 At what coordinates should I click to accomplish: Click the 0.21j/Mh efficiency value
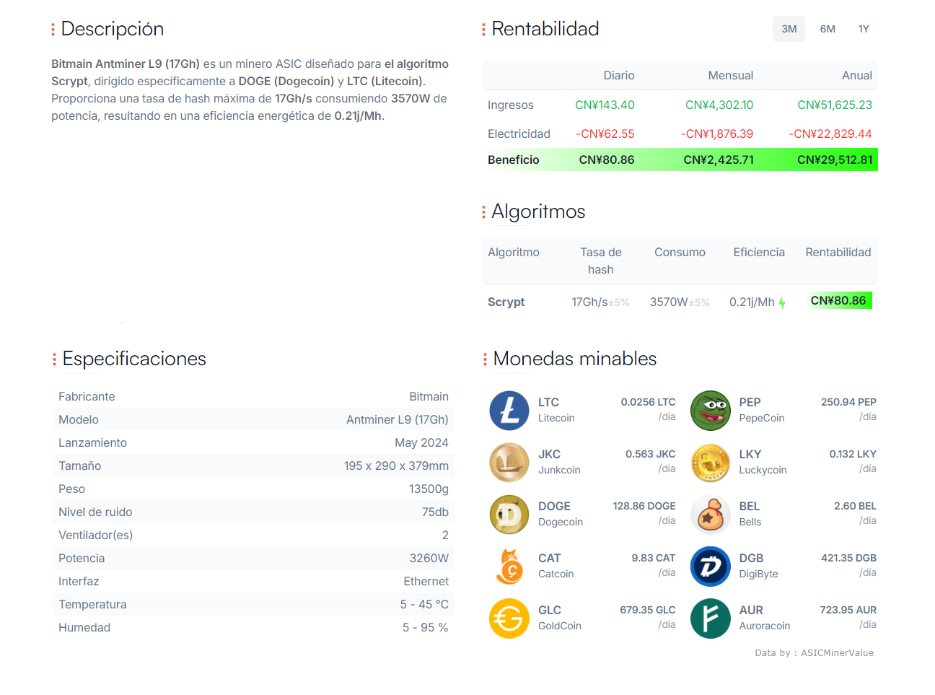coord(752,302)
